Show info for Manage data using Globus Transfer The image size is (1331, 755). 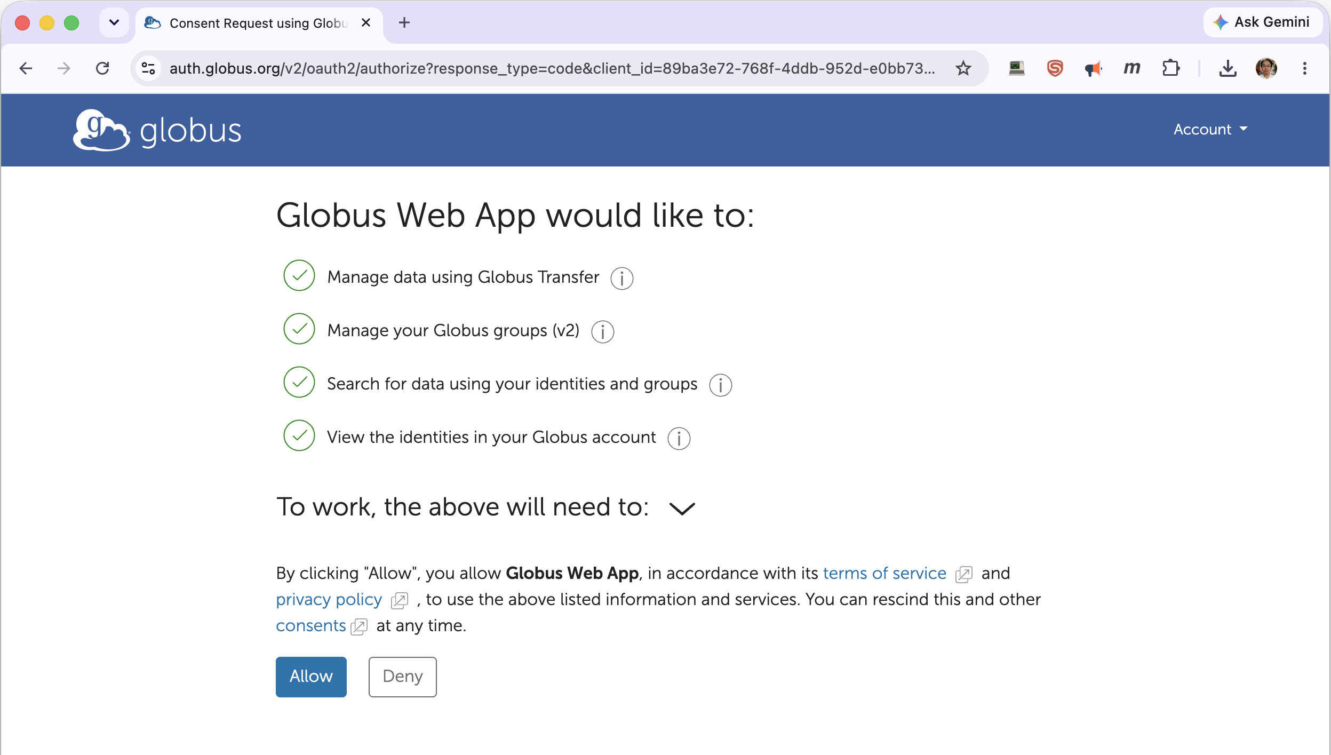tap(621, 278)
